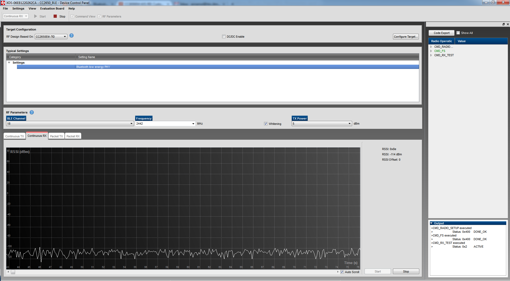Screen dimensions: 510x281
Task: Click the CMD_RADIO_SETUP executed output line
Action: (x=451, y=228)
